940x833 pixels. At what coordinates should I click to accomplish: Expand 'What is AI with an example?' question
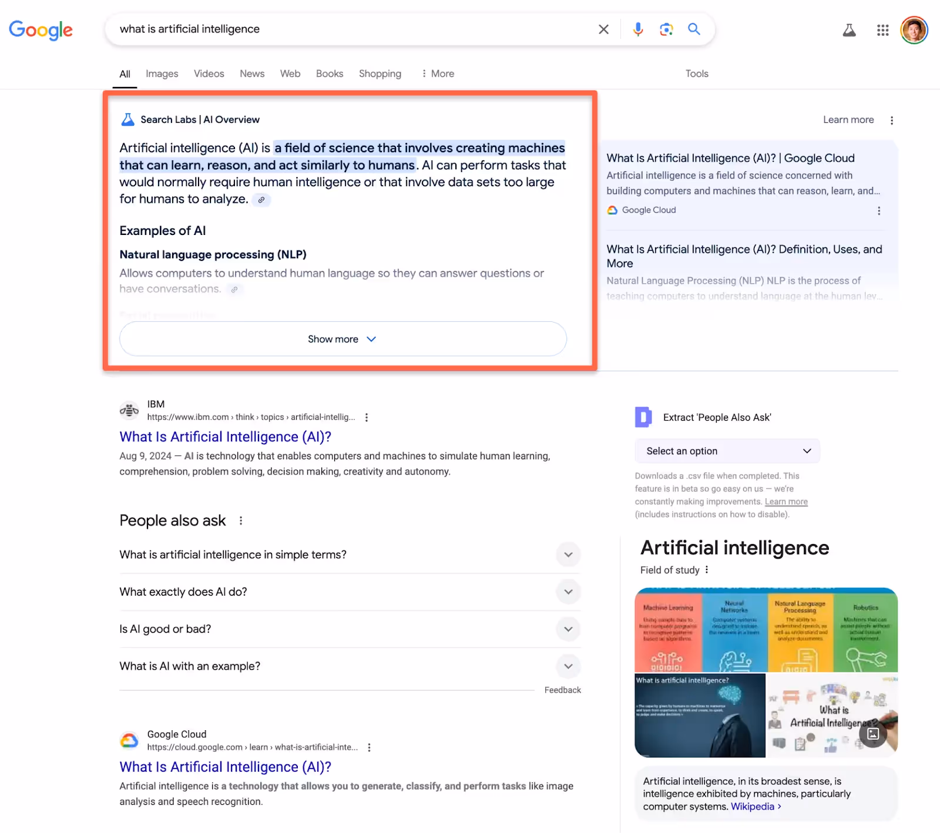(x=350, y=666)
